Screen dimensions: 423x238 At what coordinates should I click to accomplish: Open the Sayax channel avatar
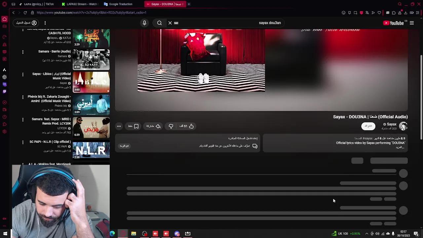(x=403, y=126)
